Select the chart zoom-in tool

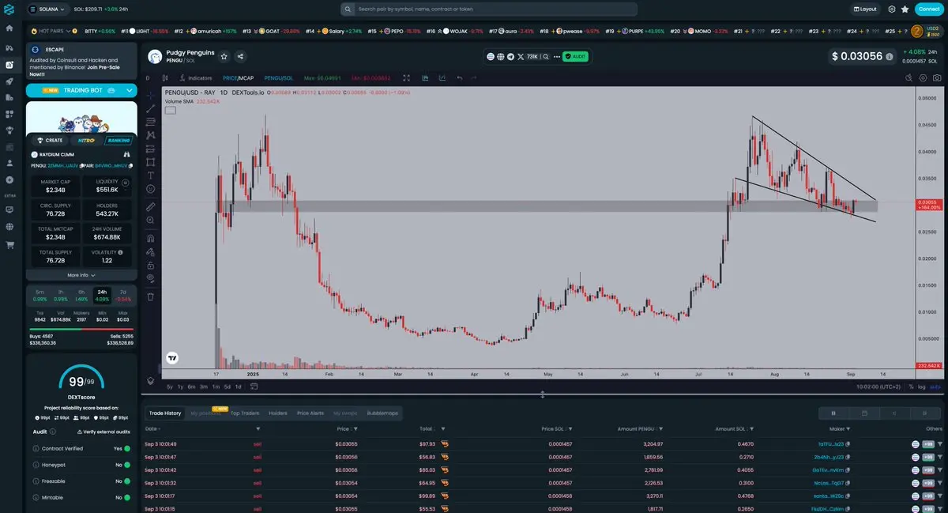tap(151, 220)
